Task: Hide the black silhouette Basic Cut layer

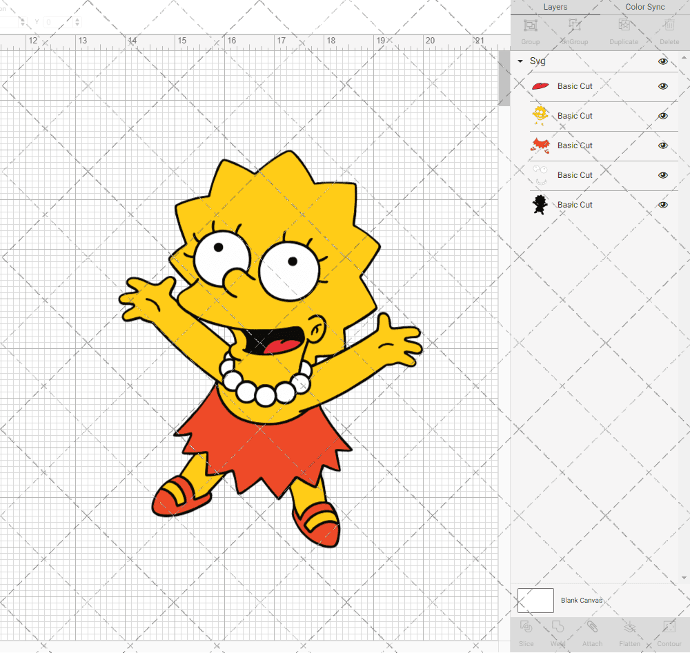Action: (662, 205)
